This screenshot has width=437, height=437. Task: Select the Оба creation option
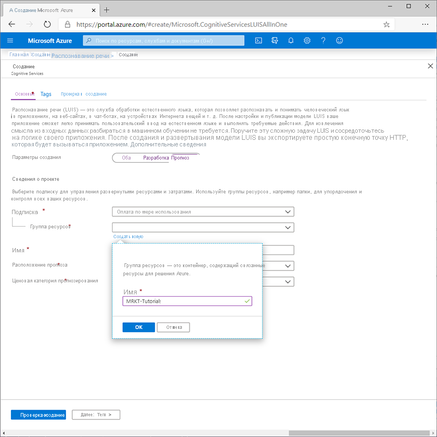pyautogui.click(x=126, y=158)
